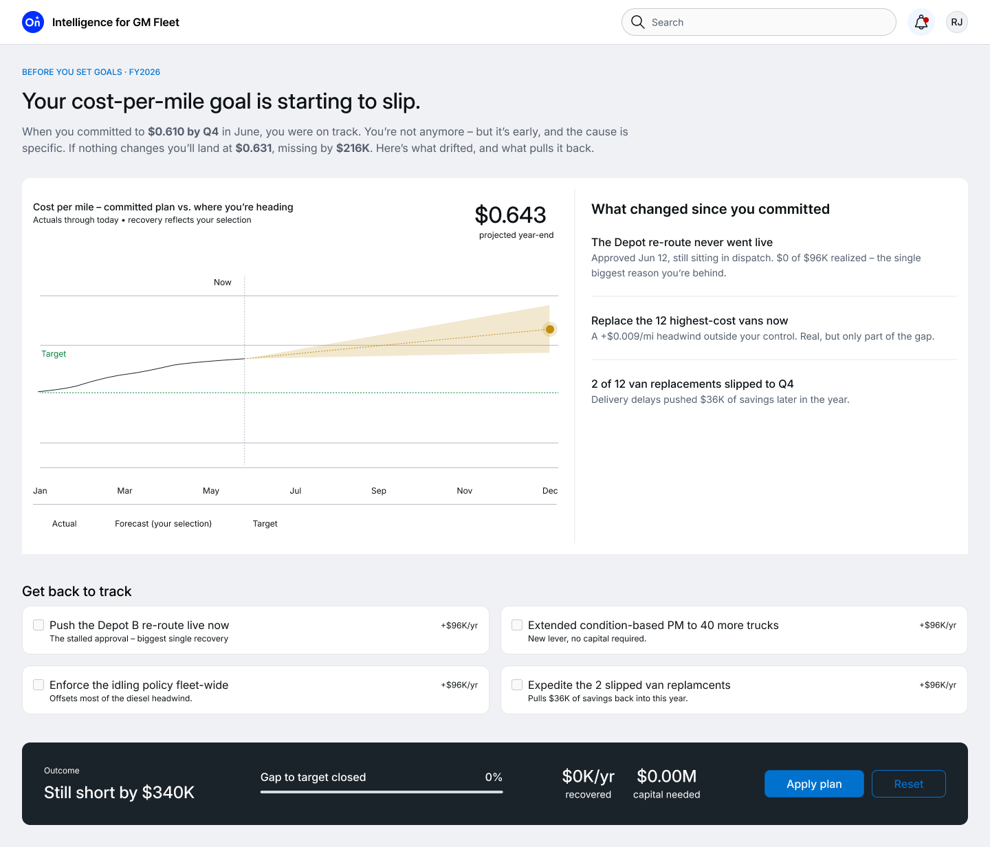
Task: Click the 0% gap closed value
Action: 494,778
